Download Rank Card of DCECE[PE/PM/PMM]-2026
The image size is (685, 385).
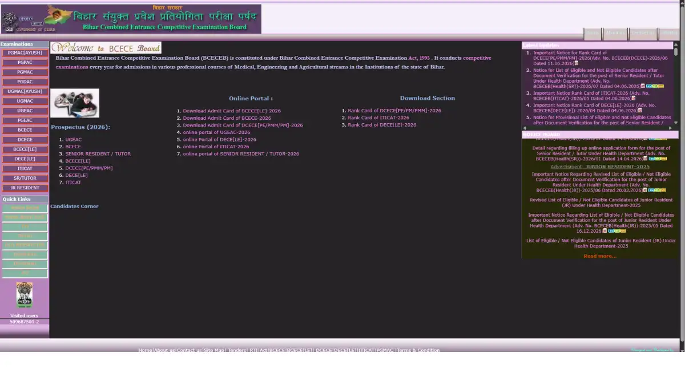(x=394, y=111)
